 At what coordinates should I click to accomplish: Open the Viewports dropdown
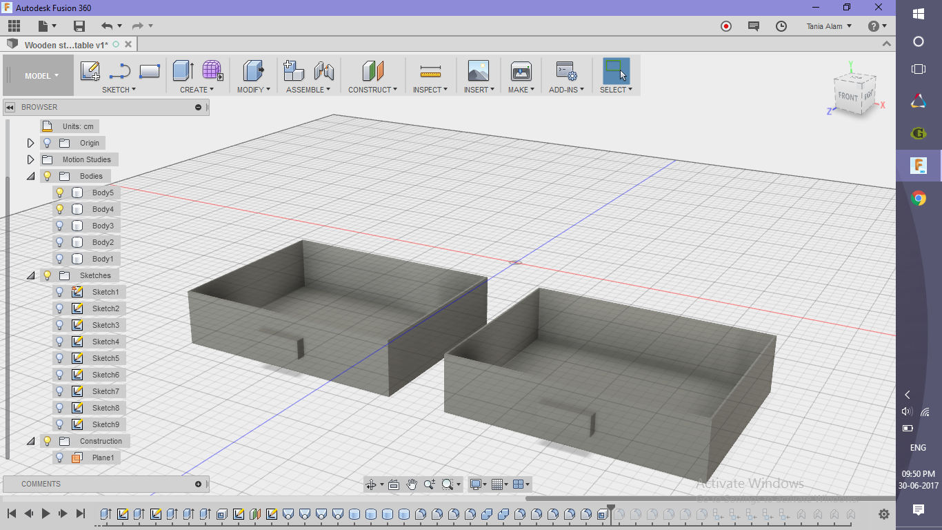(x=521, y=484)
